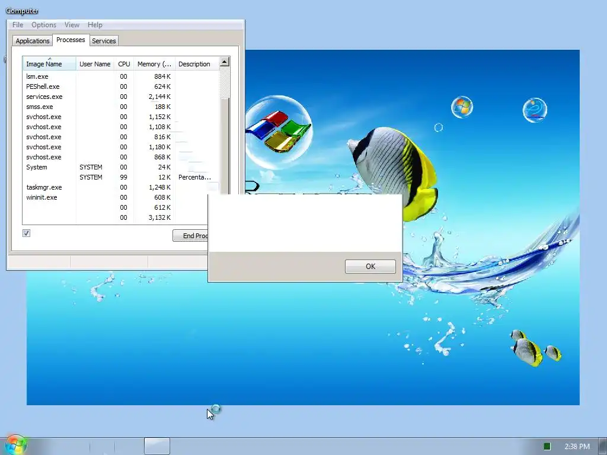Click the 816 K memory value

tap(162, 137)
